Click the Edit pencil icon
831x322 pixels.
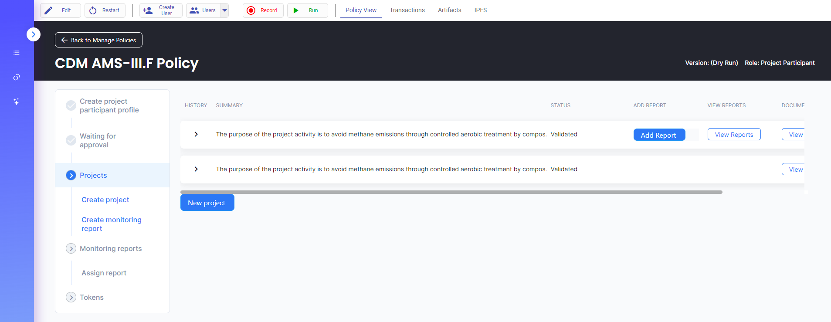point(49,10)
